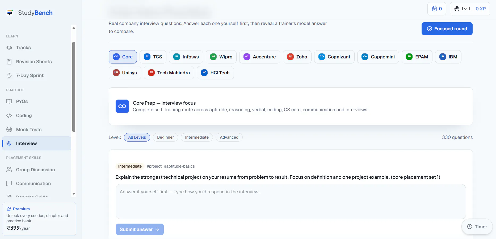
Task: Click the calendar streak icon
Action: [x=434, y=9]
